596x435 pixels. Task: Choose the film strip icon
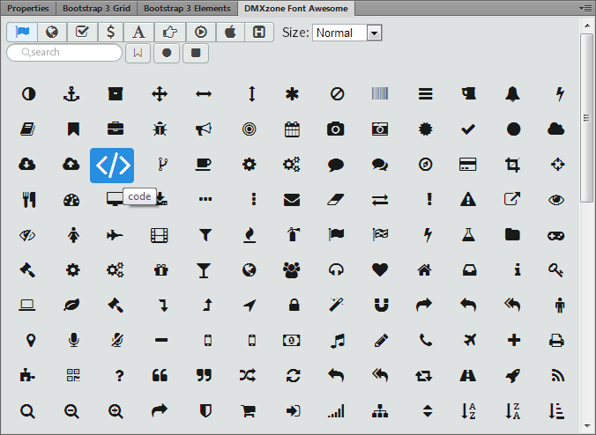pos(160,235)
